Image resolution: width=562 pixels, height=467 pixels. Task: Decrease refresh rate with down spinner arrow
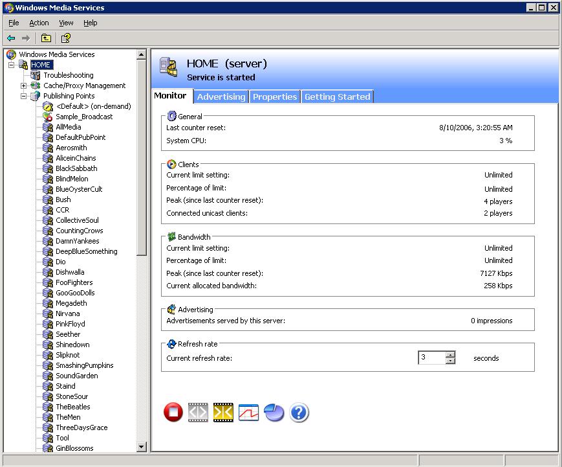point(451,361)
